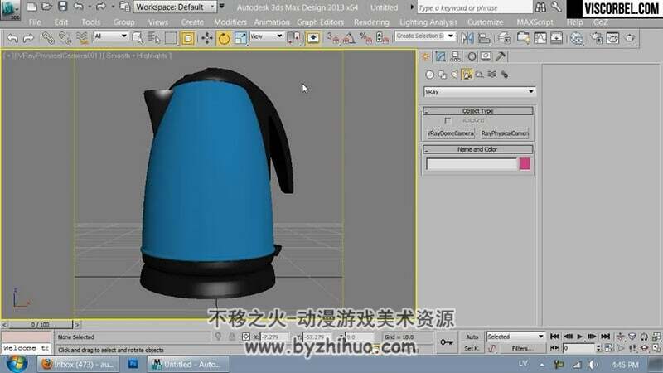
Task: Click Use Pivot Point Center icon
Action: (293, 38)
